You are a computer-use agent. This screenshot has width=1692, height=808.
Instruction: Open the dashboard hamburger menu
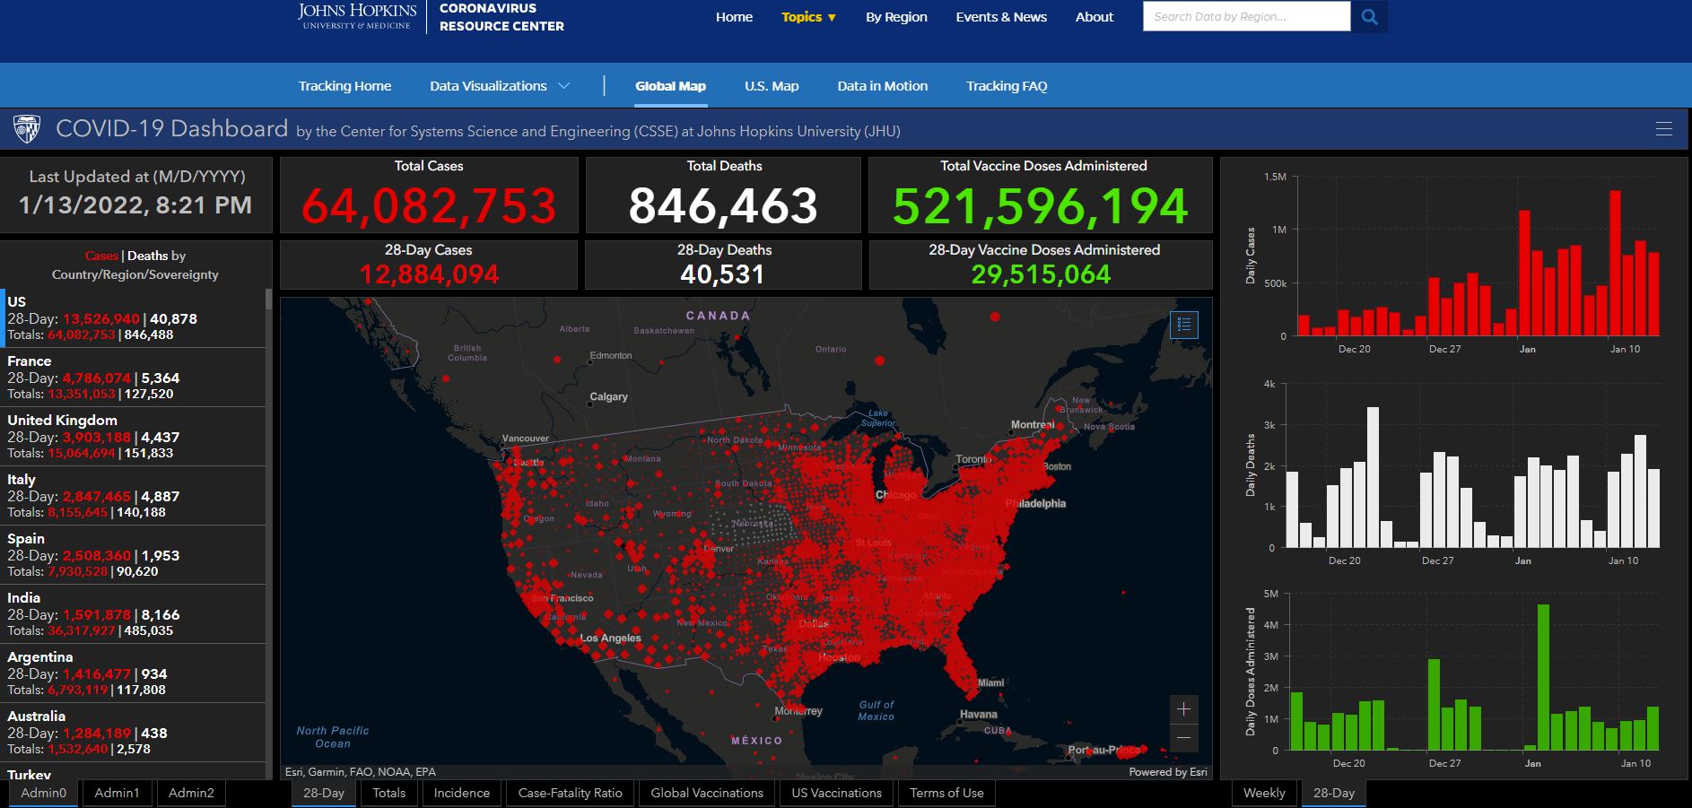coord(1663,129)
